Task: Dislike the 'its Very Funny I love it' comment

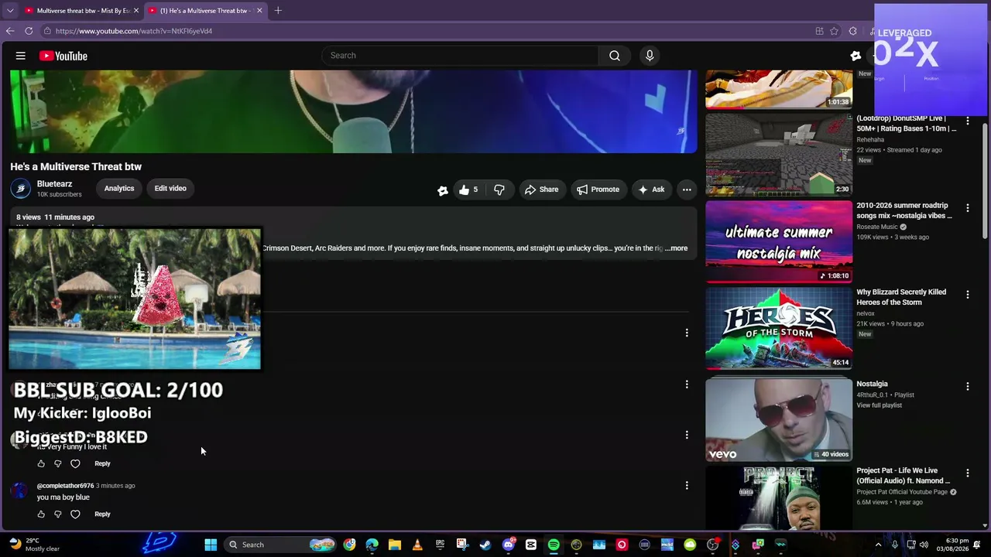Action: (x=58, y=463)
